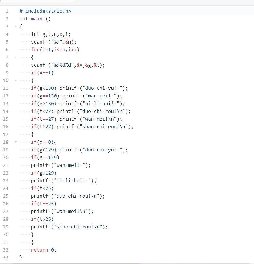Click the printf "wan mei!\n" on line 27
The height and width of the screenshot is (264, 254).
pyautogui.click(x=62, y=211)
